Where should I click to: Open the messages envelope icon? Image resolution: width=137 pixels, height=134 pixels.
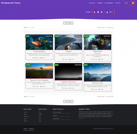tap(98, 12)
